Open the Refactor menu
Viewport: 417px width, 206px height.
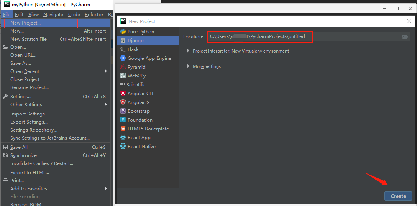(x=94, y=15)
